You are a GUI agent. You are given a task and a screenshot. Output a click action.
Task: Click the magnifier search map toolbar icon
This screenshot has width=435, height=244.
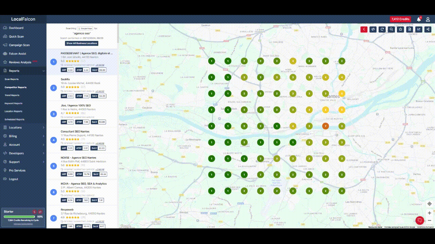(391, 29)
